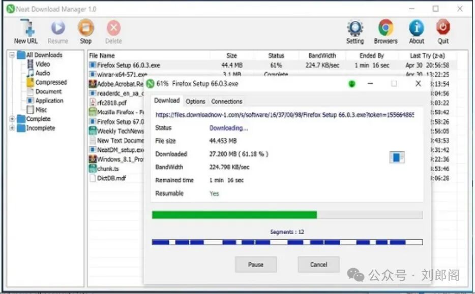
Task: Select the Application category icon
Action: [x=31, y=101]
